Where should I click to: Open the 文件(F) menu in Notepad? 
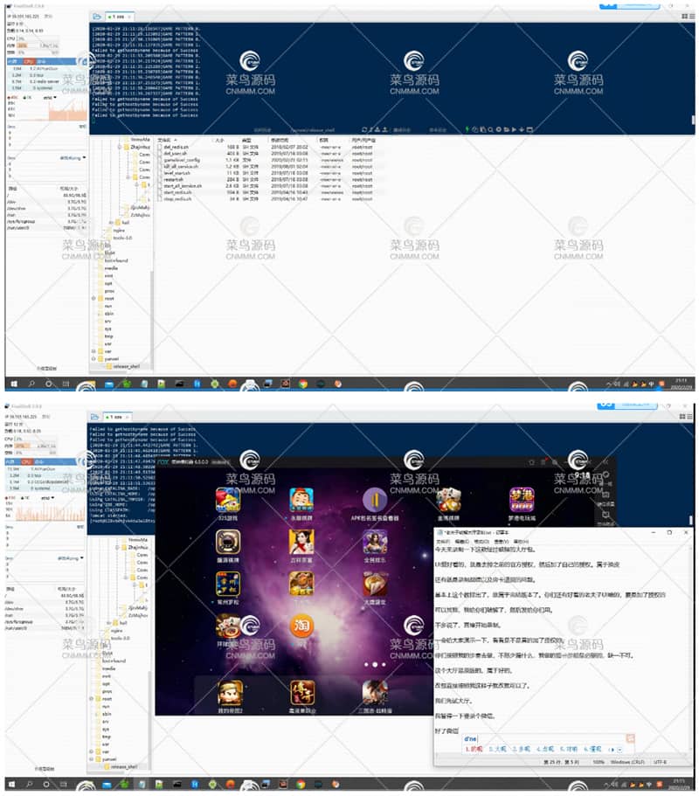443,542
